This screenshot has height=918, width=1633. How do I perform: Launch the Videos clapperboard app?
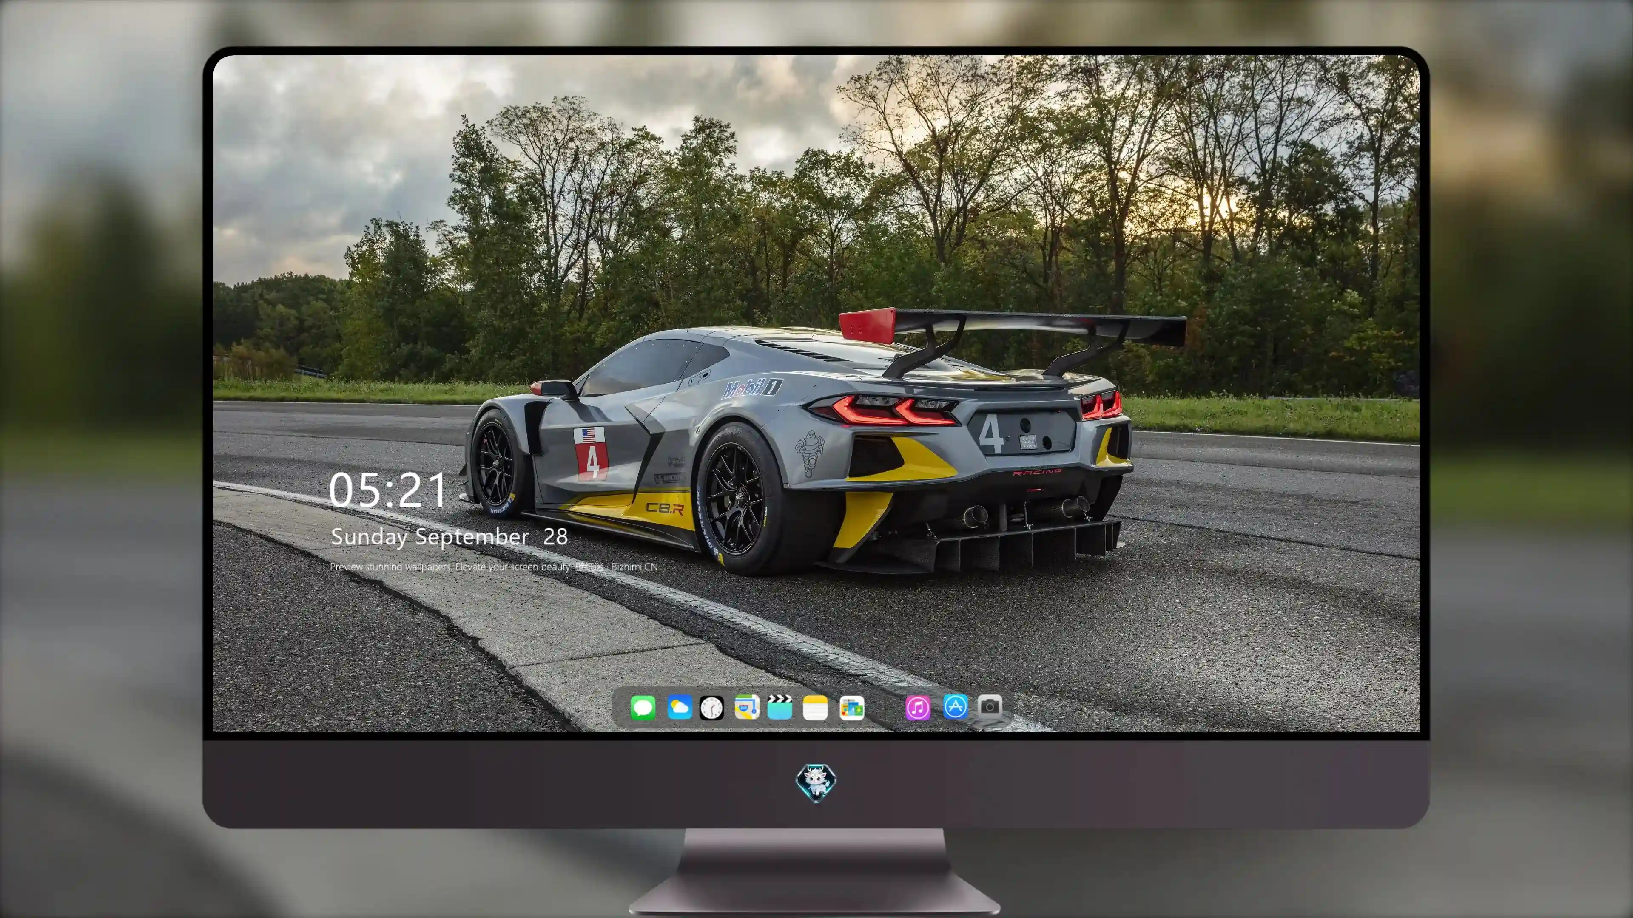tap(780, 707)
